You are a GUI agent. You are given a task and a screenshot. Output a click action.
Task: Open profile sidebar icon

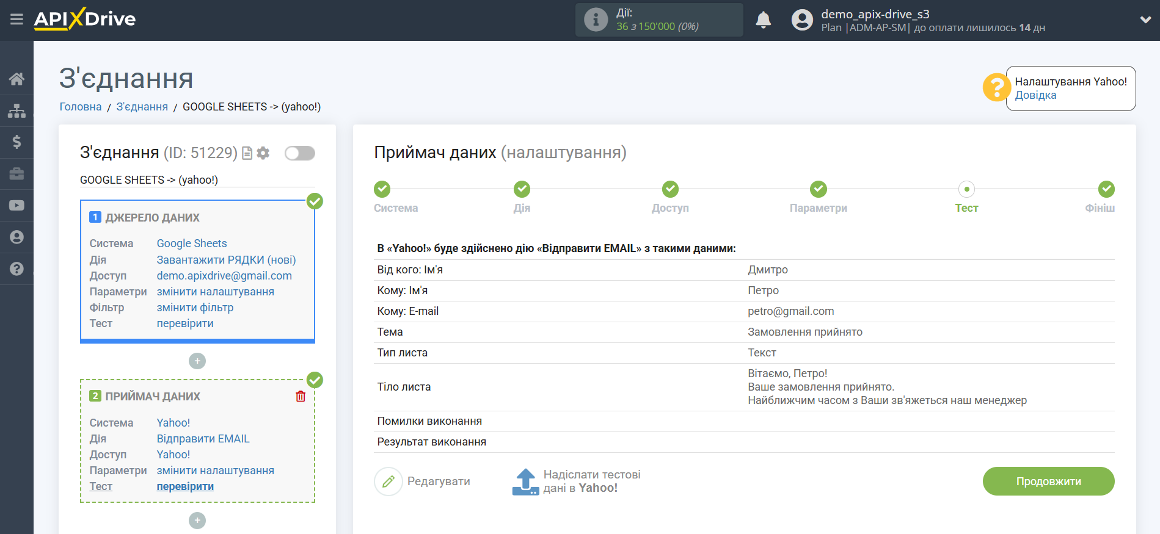pyautogui.click(x=16, y=237)
